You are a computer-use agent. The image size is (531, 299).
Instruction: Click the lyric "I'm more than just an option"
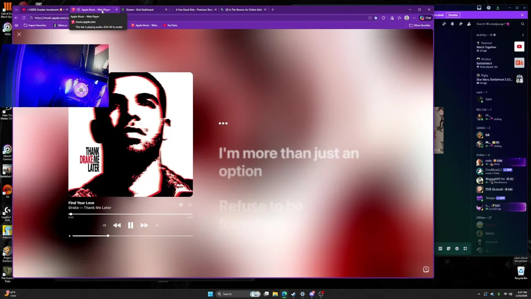[x=289, y=162]
